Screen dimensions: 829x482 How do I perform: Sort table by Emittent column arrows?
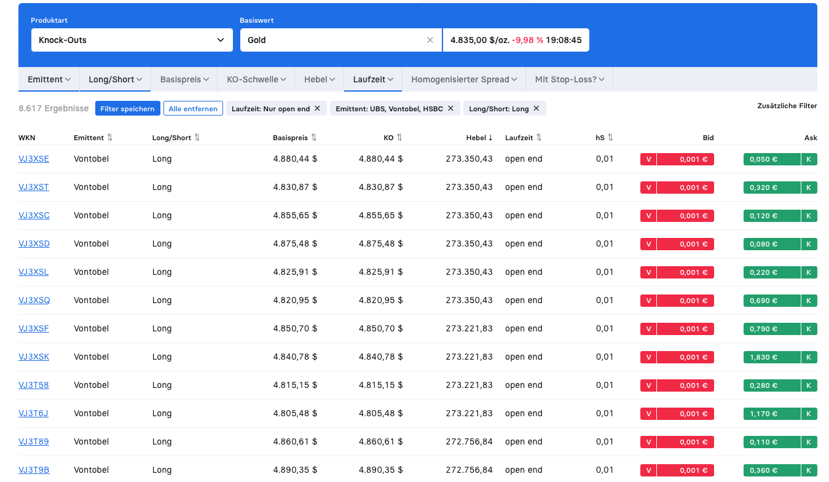110,138
